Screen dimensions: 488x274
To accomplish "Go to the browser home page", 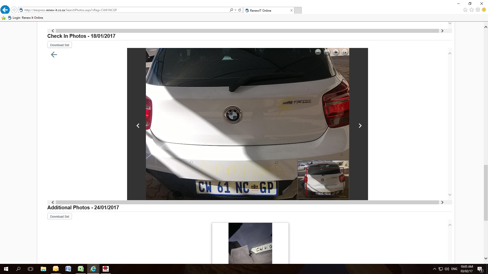I will (465, 10).
